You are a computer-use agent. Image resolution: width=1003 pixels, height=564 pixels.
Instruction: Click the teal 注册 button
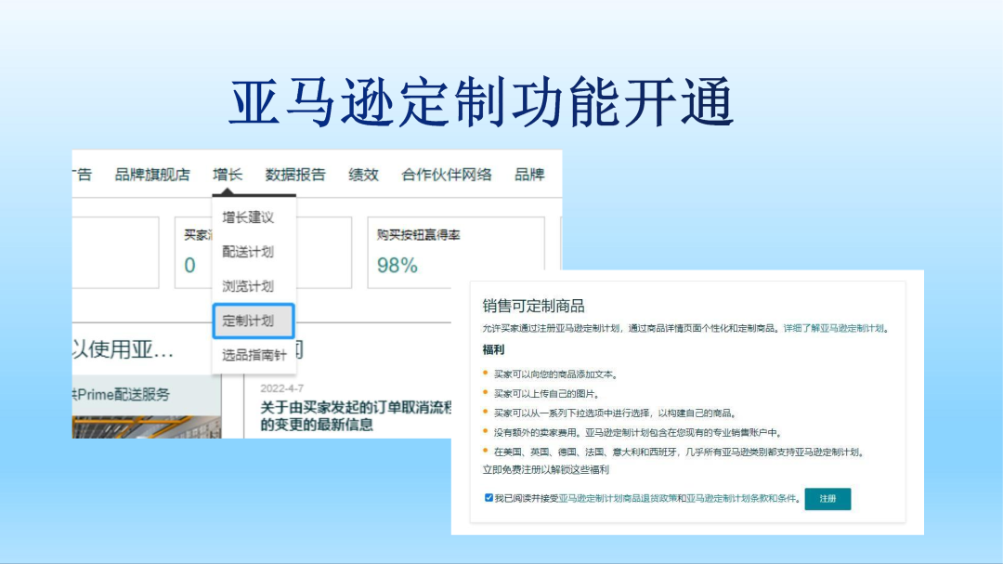827,499
